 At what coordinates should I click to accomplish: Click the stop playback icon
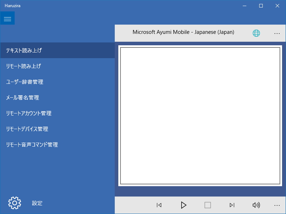pyautogui.click(x=208, y=205)
